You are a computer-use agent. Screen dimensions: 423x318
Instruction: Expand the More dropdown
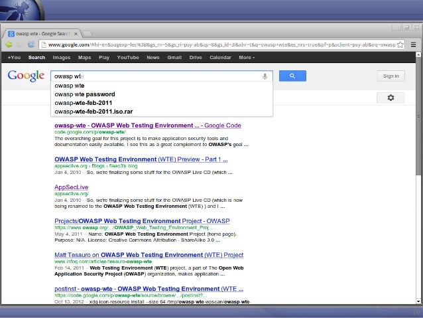[247, 58]
